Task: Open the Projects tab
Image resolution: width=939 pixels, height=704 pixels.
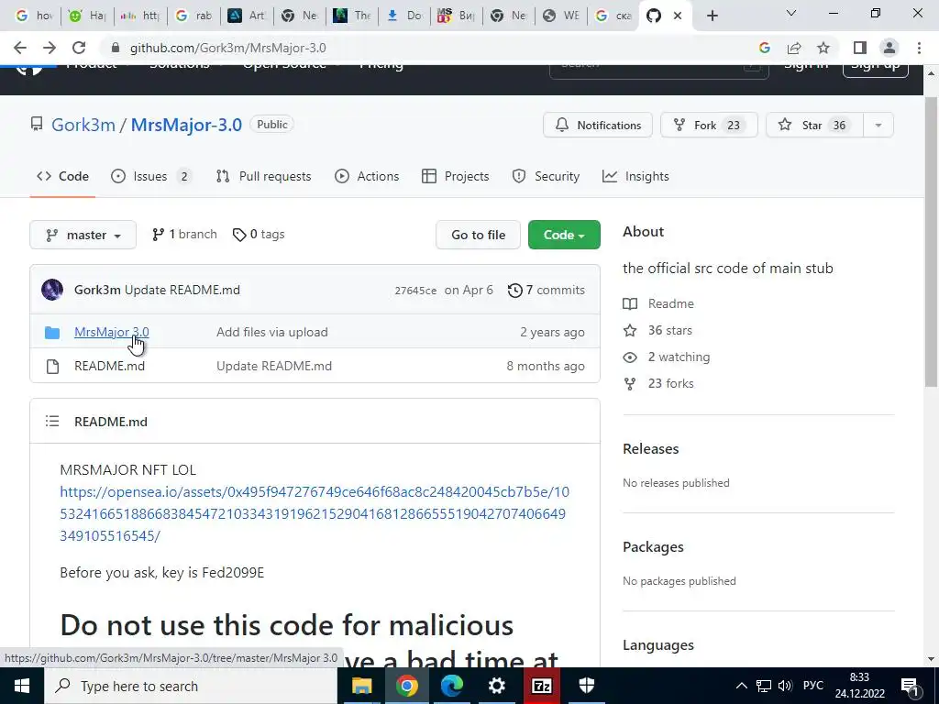Action: click(456, 176)
